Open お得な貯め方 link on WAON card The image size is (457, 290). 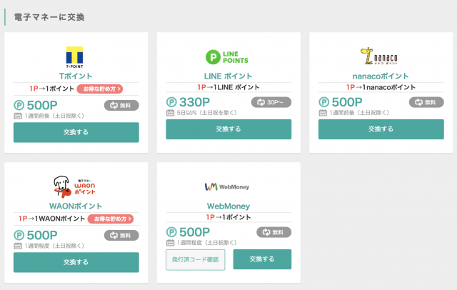(111, 219)
